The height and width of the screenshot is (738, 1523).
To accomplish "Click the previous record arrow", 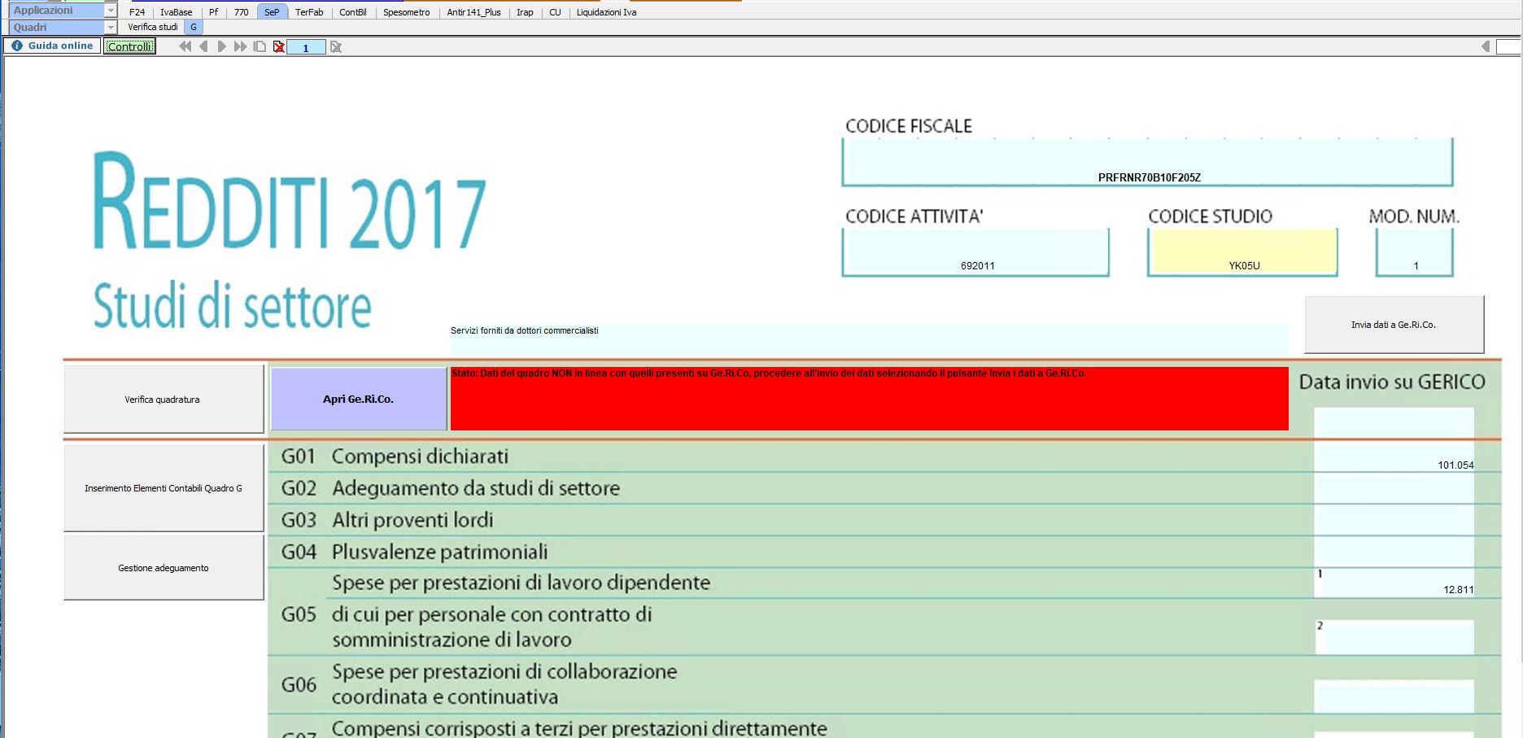I will pyautogui.click(x=203, y=47).
